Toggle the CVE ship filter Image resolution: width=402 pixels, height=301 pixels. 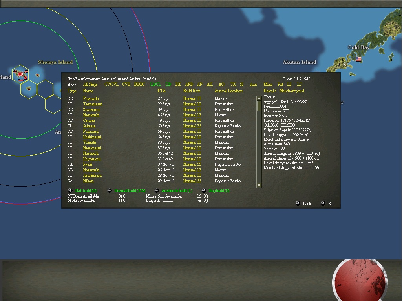[x=126, y=84]
